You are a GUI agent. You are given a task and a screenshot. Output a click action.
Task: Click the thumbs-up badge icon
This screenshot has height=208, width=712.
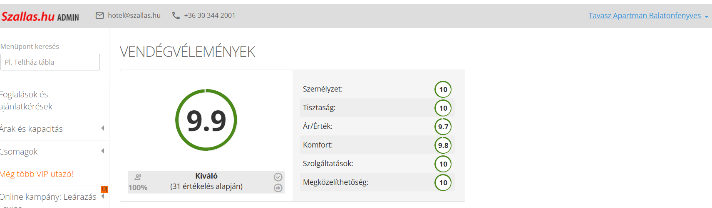278,188
